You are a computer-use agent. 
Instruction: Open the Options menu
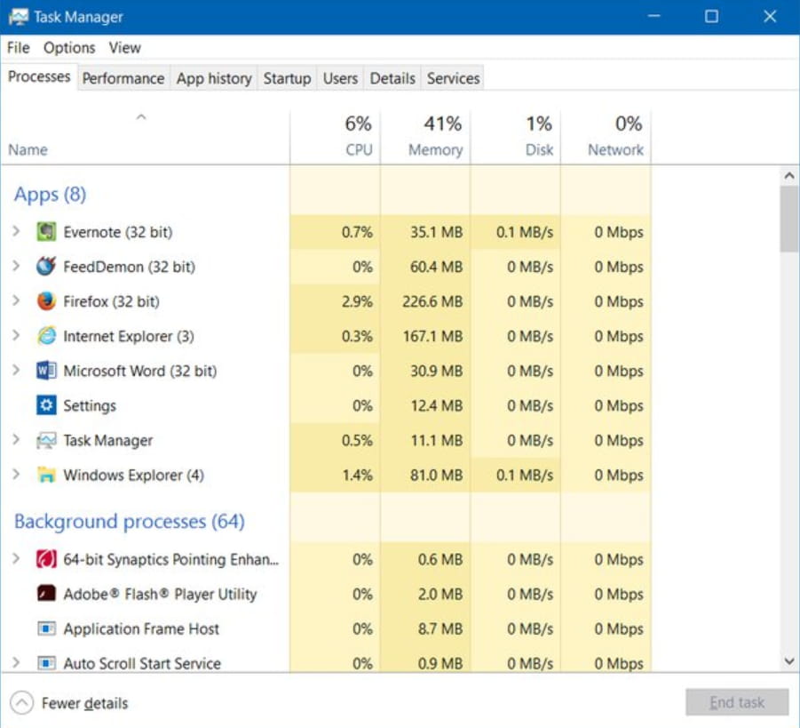69,47
